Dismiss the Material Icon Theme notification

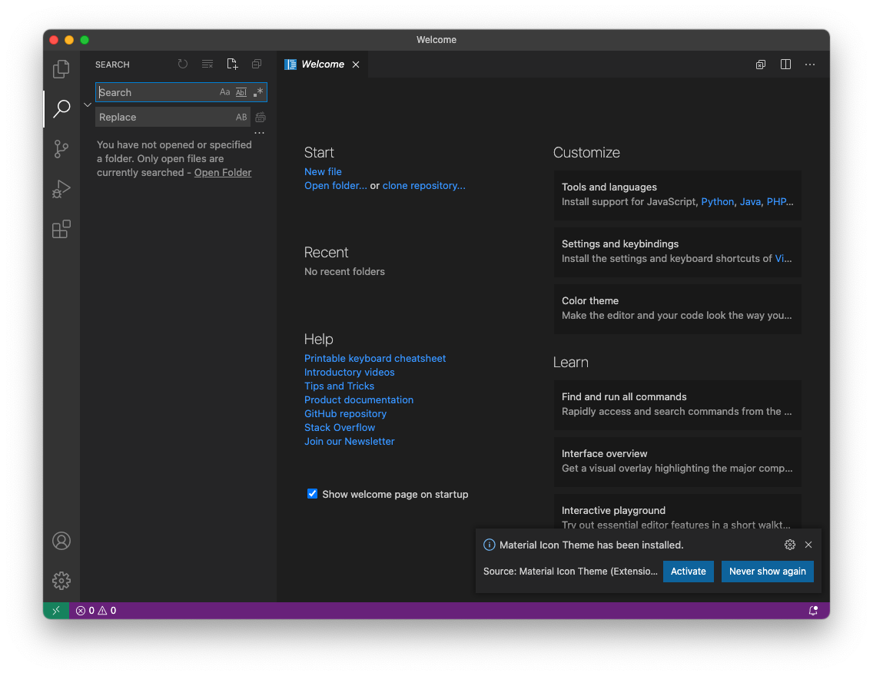(808, 545)
